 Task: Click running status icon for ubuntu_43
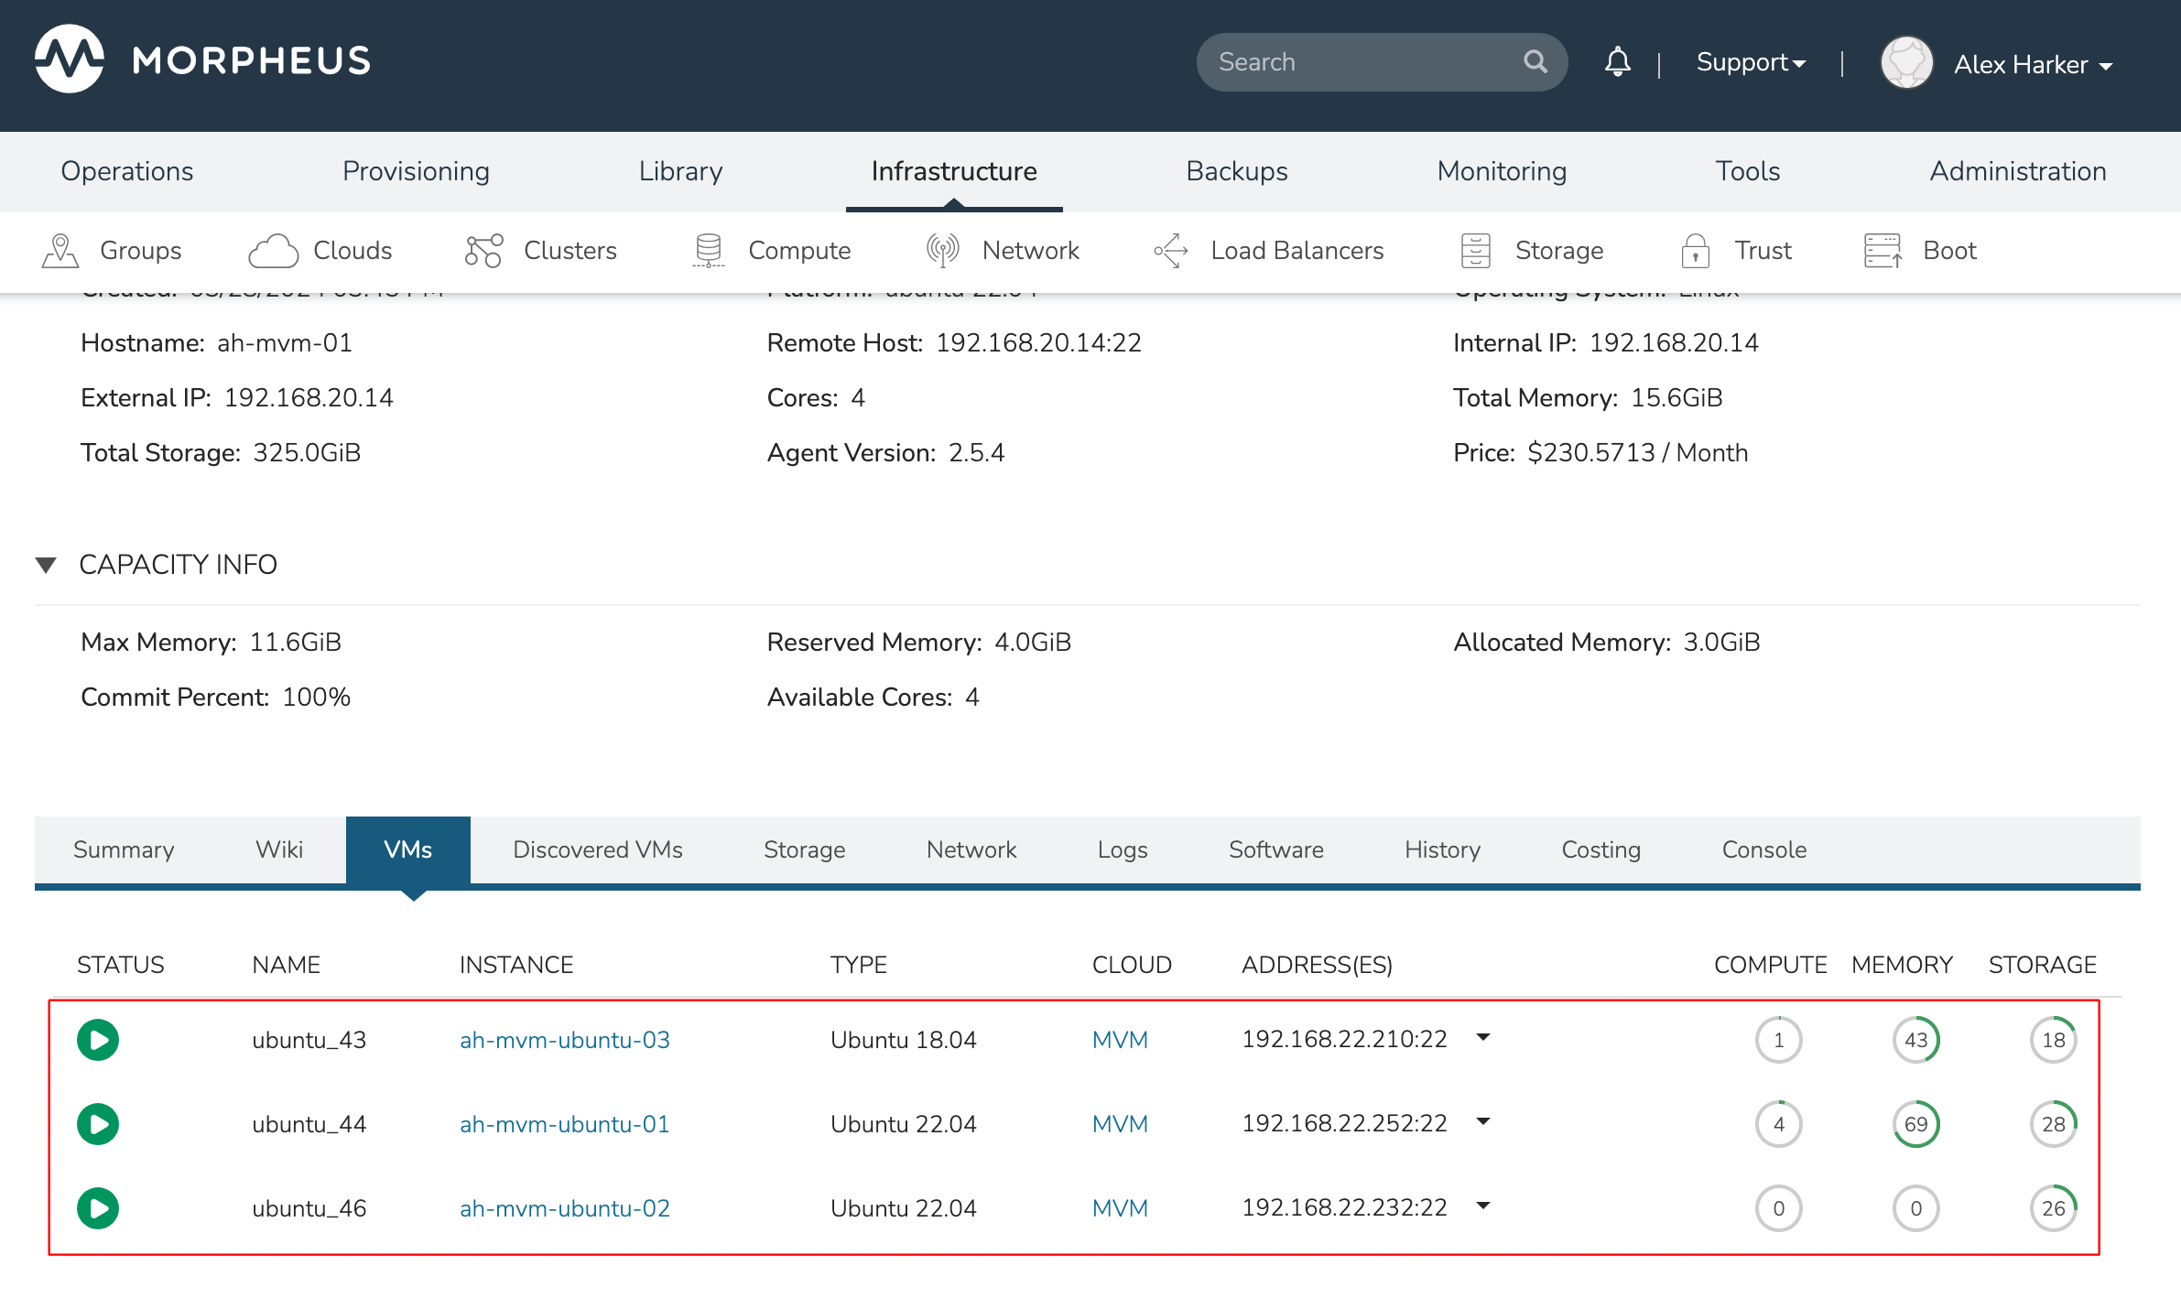pyautogui.click(x=98, y=1040)
